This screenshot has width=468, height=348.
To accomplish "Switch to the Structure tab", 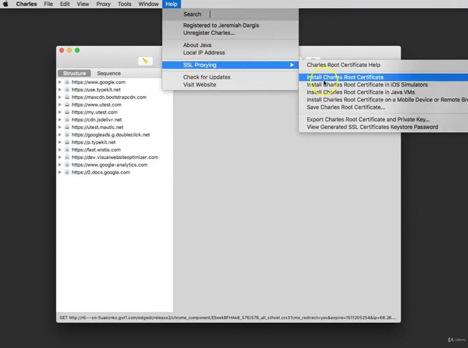I will (x=75, y=74).
